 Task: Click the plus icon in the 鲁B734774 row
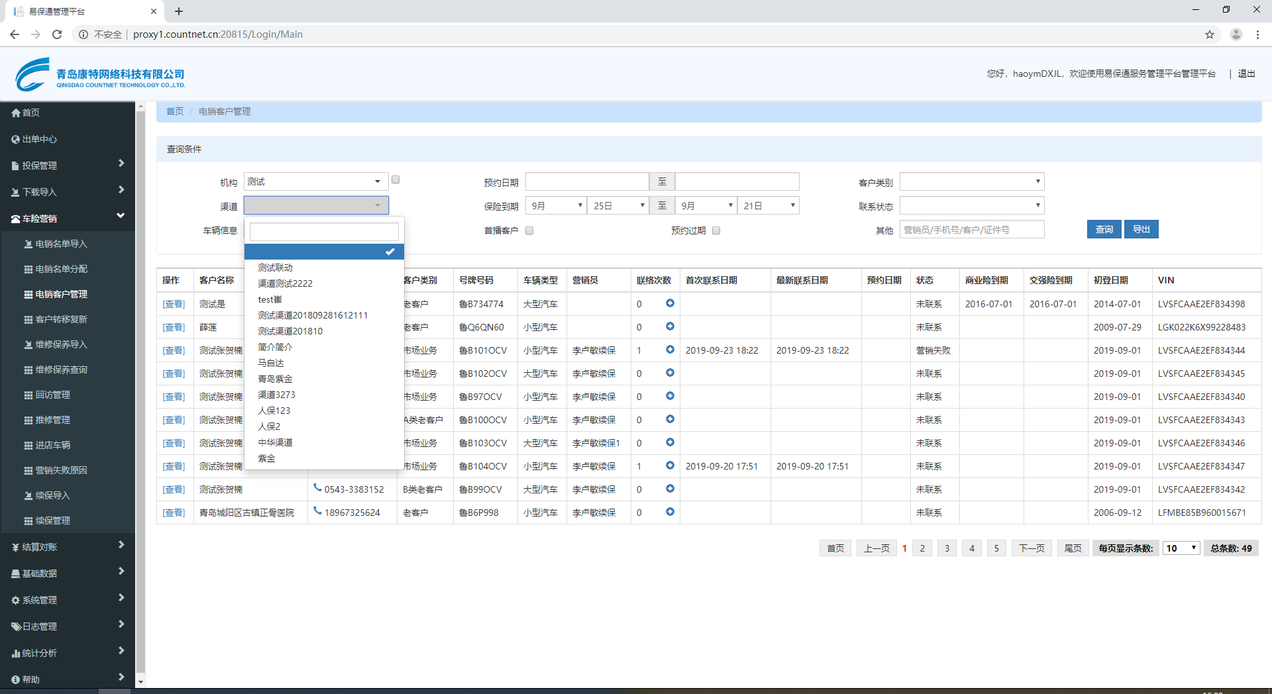click(670, 303)
